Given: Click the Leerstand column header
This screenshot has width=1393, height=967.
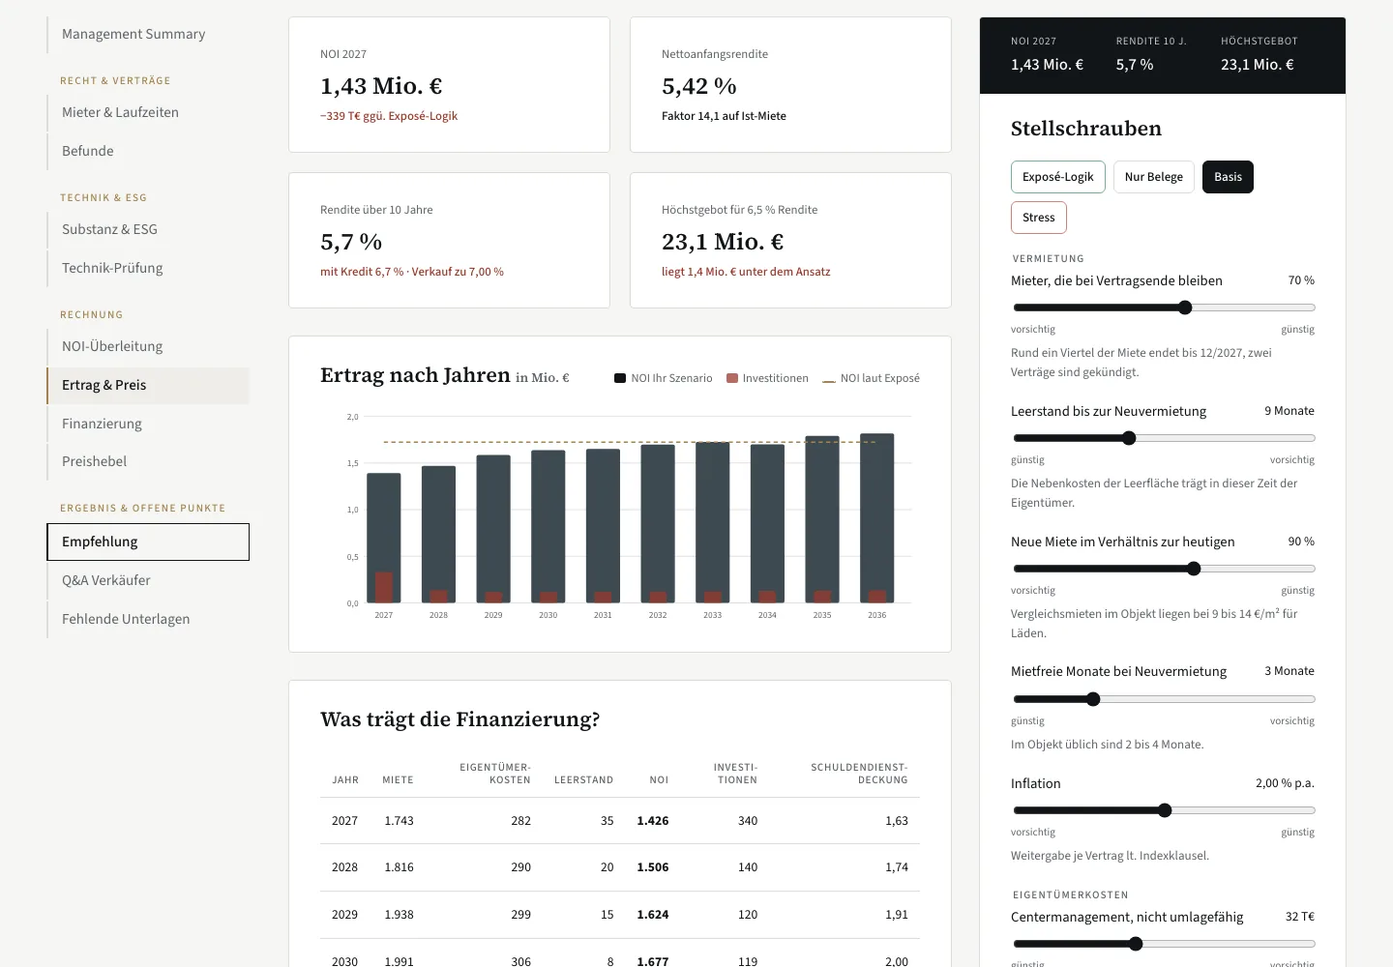Looking at the screenshot, I should 583,779.
